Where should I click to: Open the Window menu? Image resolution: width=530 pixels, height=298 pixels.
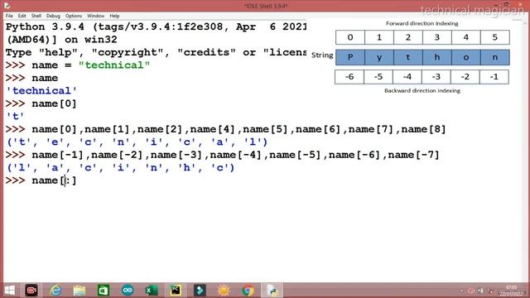96,16
